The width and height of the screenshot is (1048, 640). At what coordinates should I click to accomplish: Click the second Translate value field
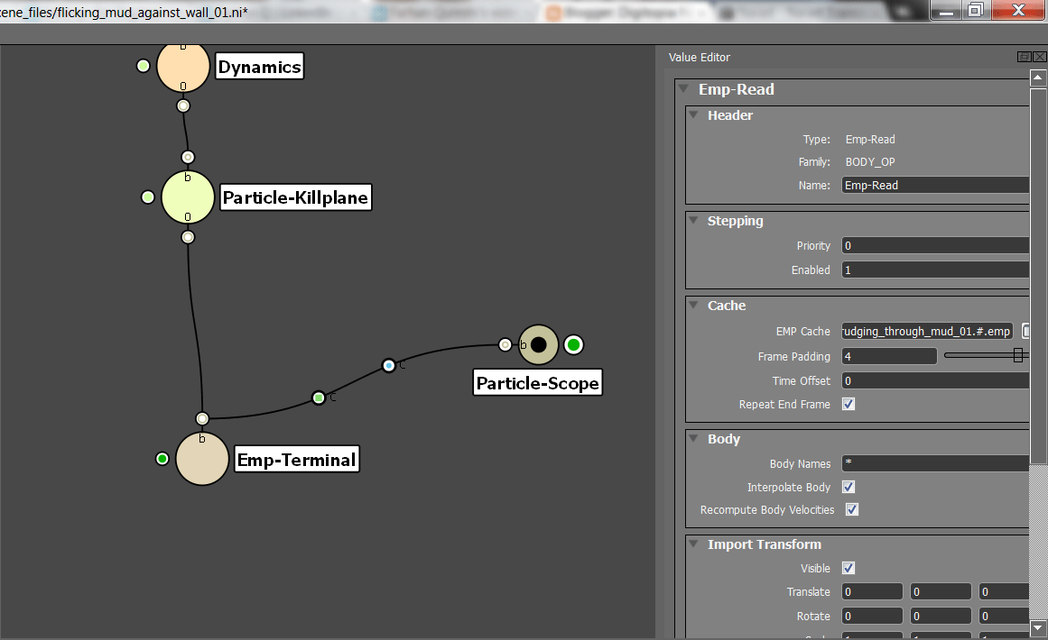[941, 591]
